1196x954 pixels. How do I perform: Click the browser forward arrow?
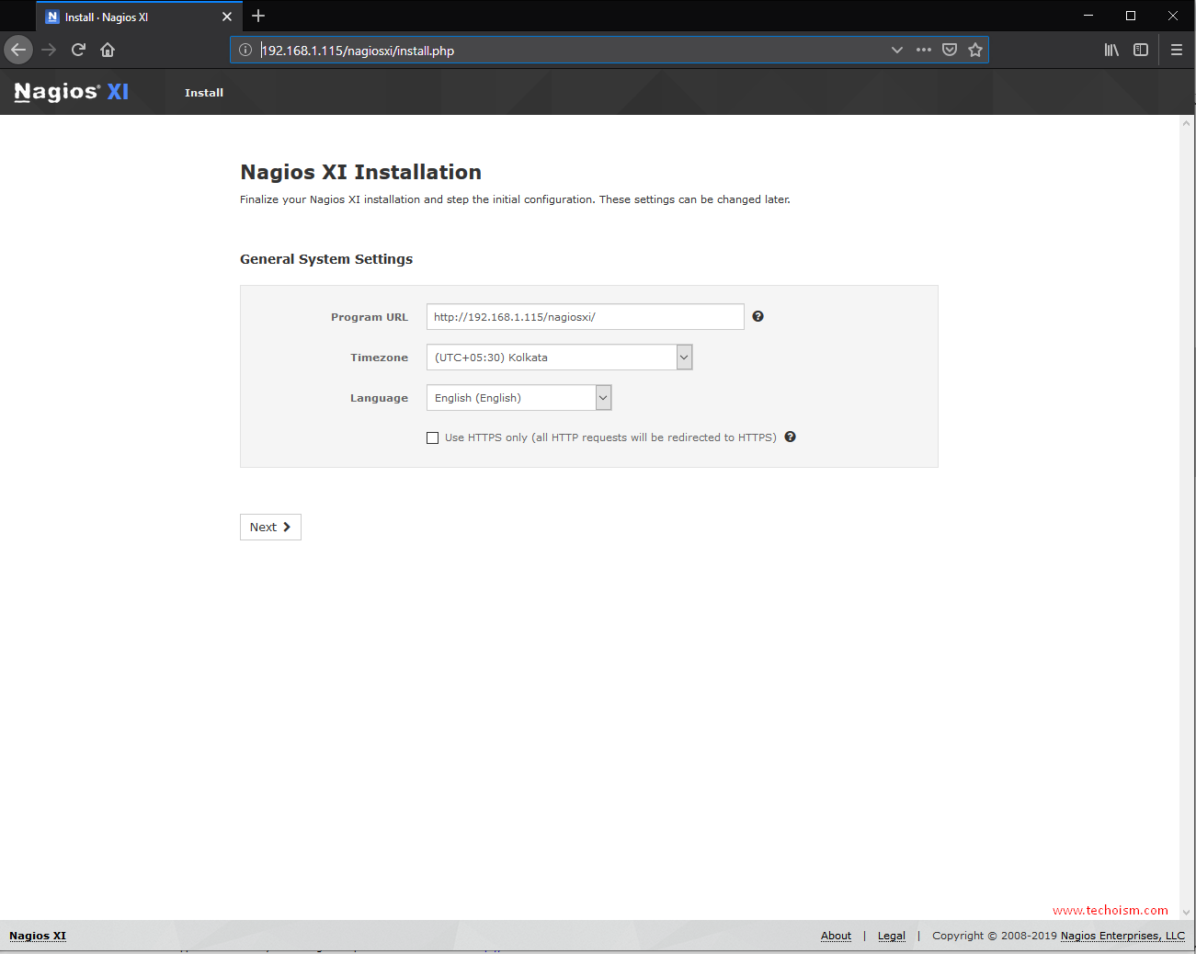[49, 50]
